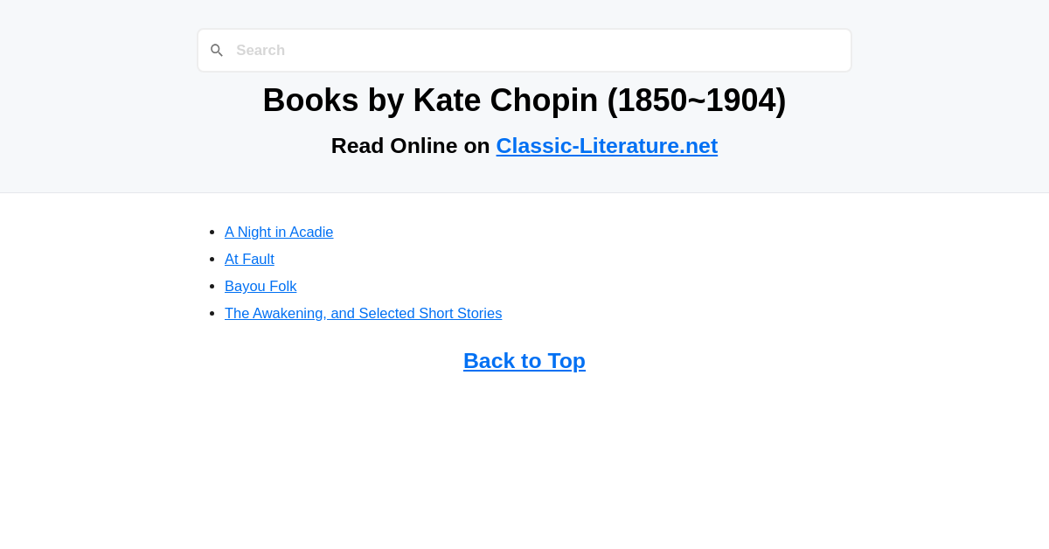Screen dimensions: 1049x549
Task: Select the search icon inside the search bar
Action: click(x=217, y=50)
